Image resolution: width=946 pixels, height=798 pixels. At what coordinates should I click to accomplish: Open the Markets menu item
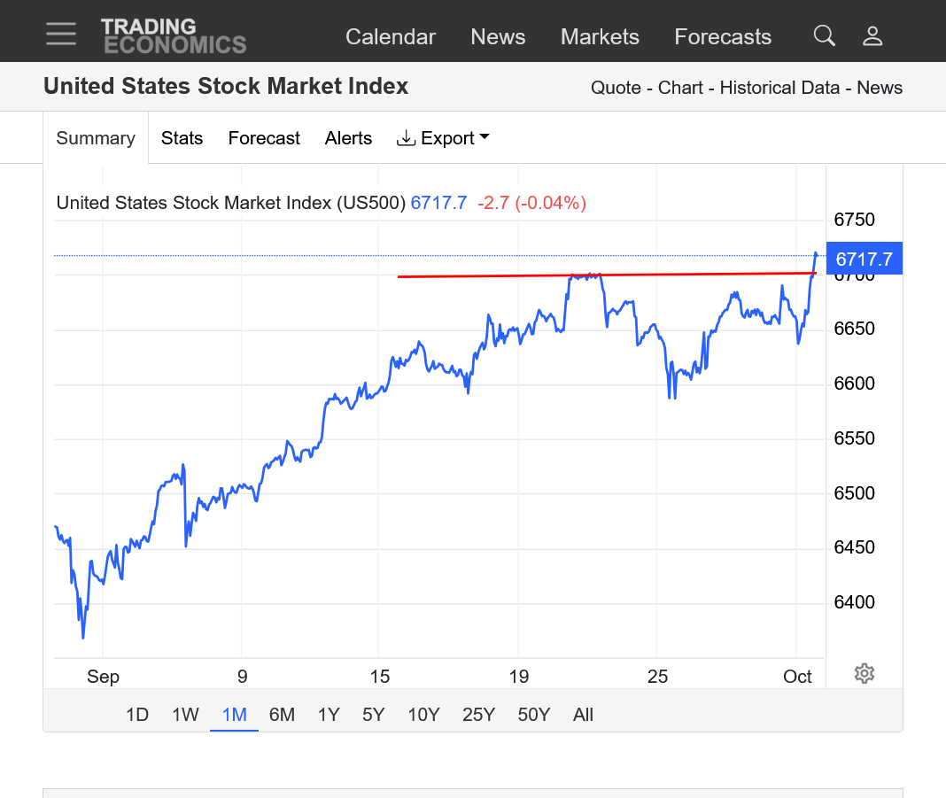click(x=600, y=36)
